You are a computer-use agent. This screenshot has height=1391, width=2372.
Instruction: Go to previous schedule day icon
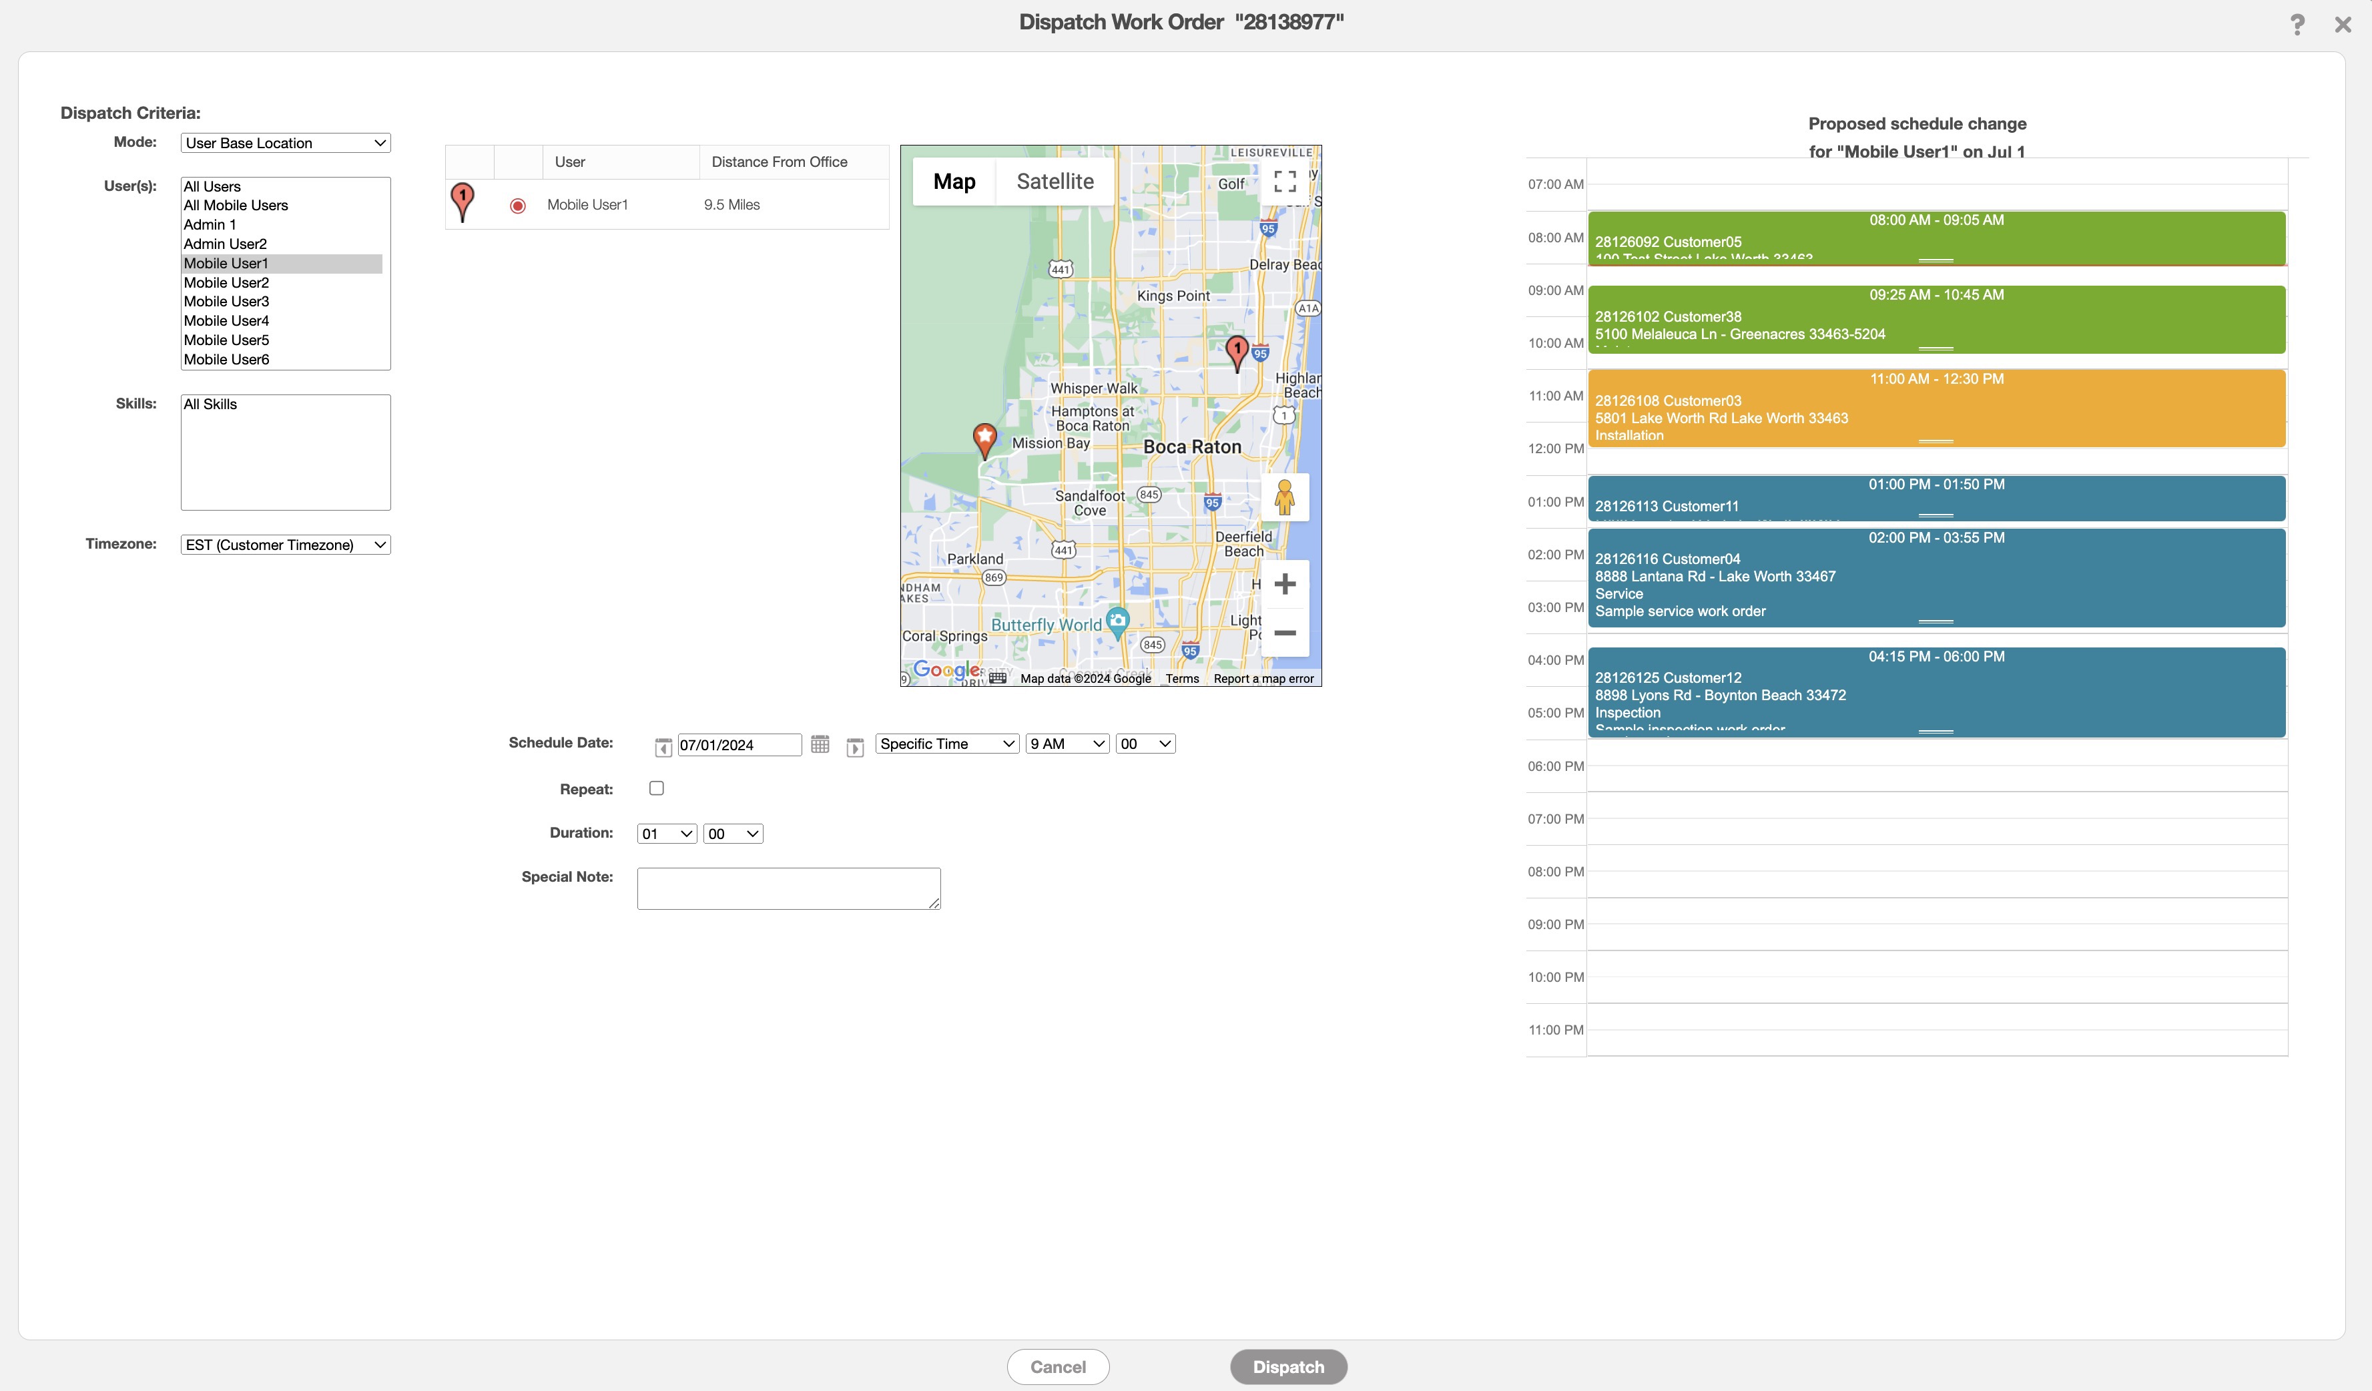tap(663, 746)
